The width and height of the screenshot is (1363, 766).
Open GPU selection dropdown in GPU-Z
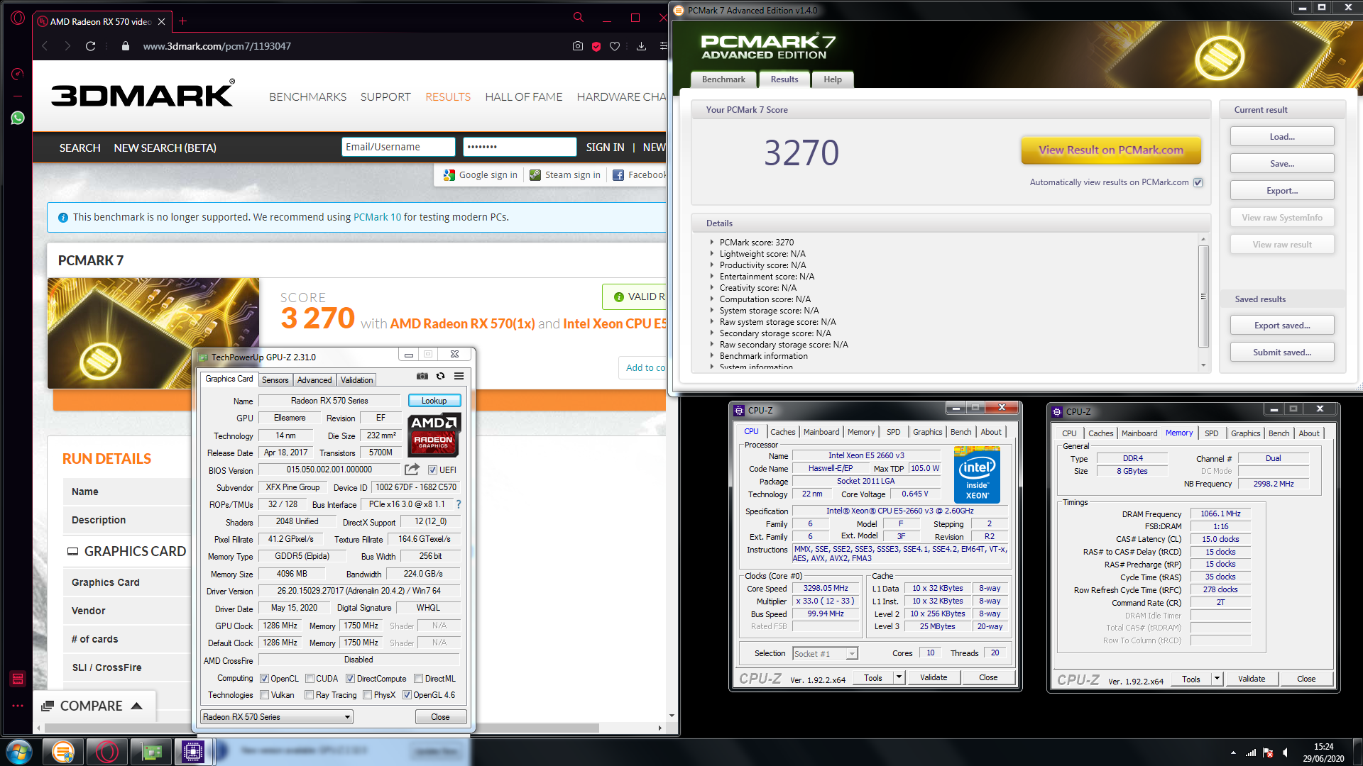pos(276,717)
